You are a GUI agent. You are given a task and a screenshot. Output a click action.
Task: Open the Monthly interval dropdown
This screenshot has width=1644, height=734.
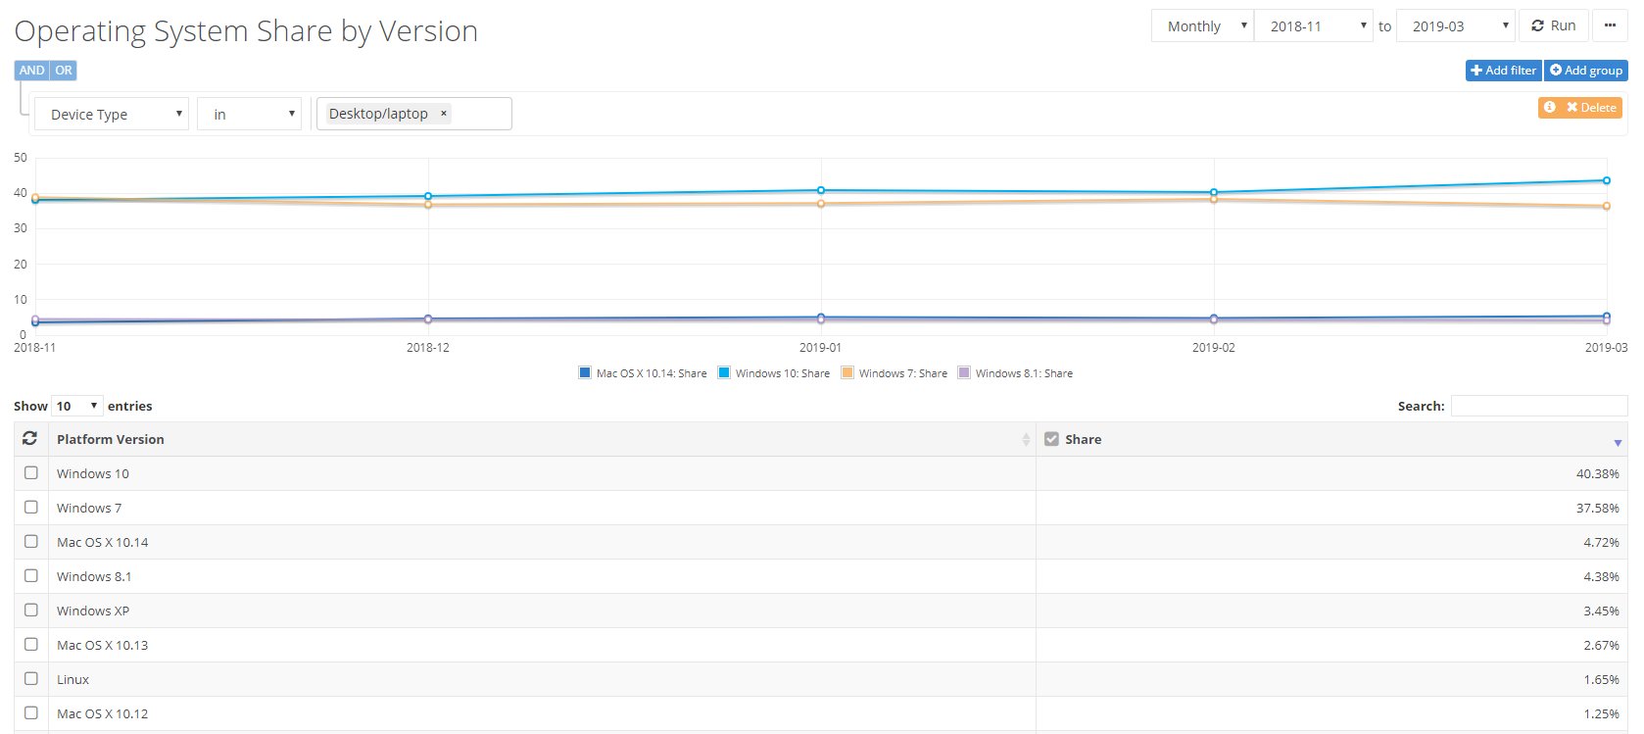pos(1202,26)
